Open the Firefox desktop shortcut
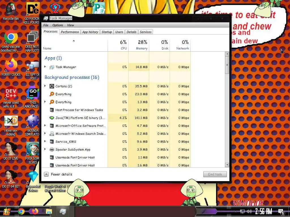290x217 pixels. click(x=11, y=67)
